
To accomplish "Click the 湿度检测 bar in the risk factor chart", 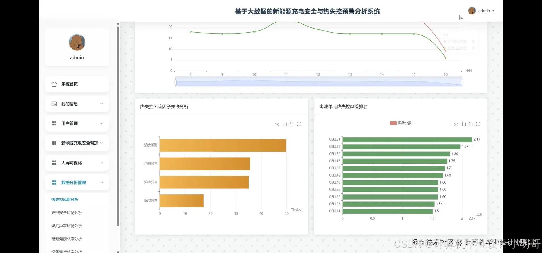I will (x=223, y=145).
